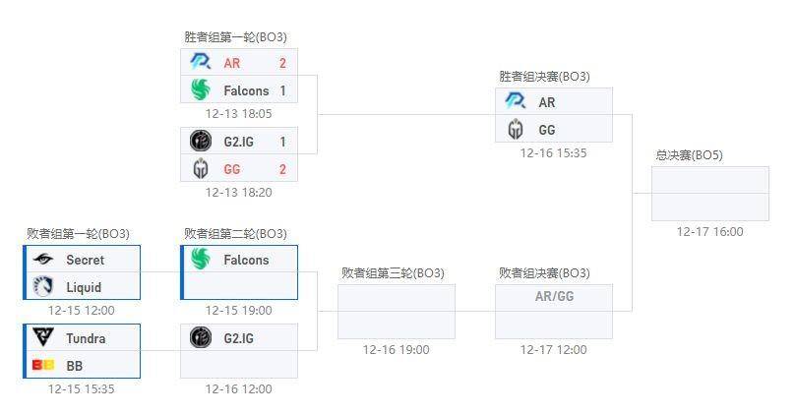The height and width of the screenshot is (415, 796).
Task: Click G2.IG logo in winners' round one match
Action: (x=200, y=142)
